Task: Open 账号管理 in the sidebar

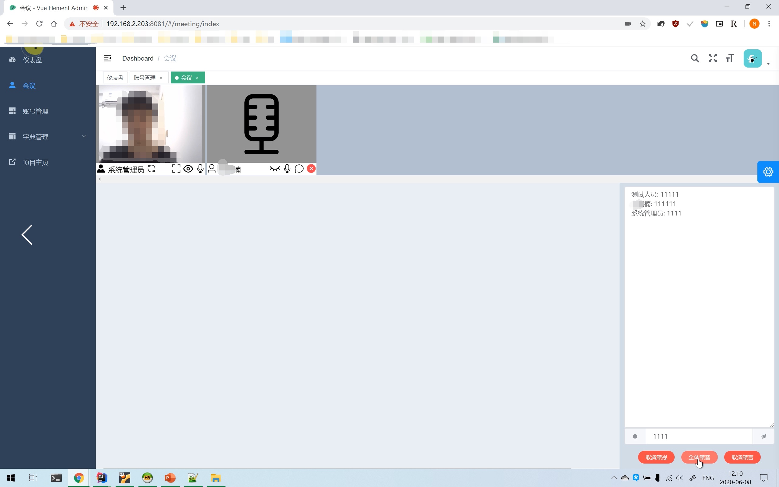Action: coord(35,111)
